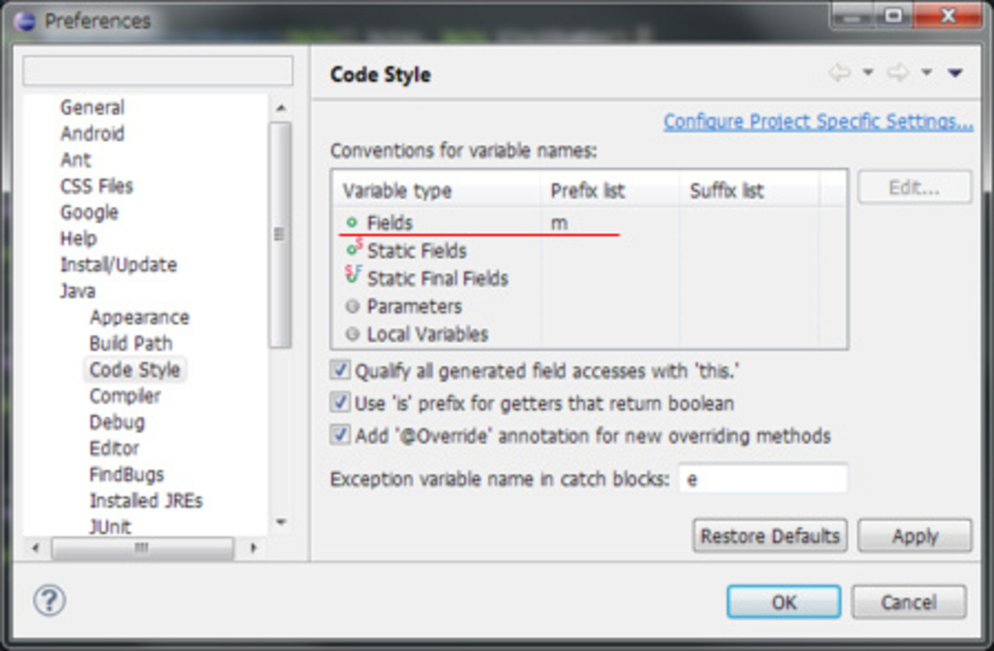Screen dimensions: 994x651
Task: Open the help question mark icon
Action: 50,600
